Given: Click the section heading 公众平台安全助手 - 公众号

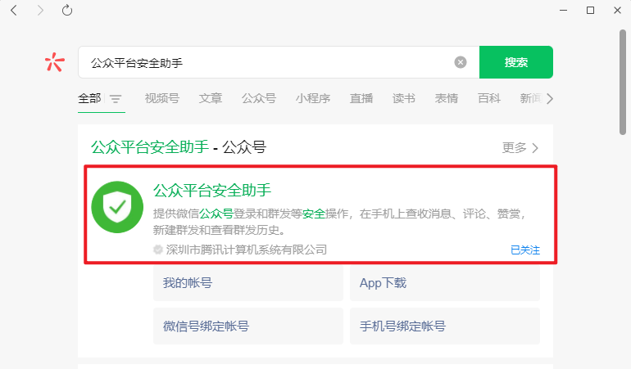Looking at the screenshot, I should [179, 147].
